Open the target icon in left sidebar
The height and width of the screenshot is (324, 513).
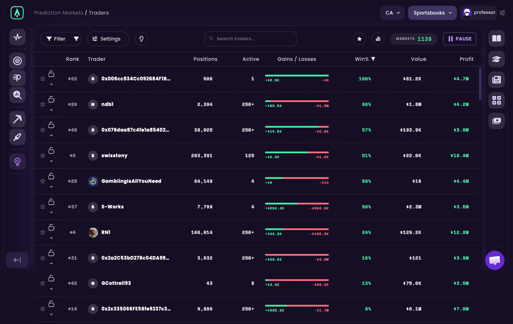17,61
